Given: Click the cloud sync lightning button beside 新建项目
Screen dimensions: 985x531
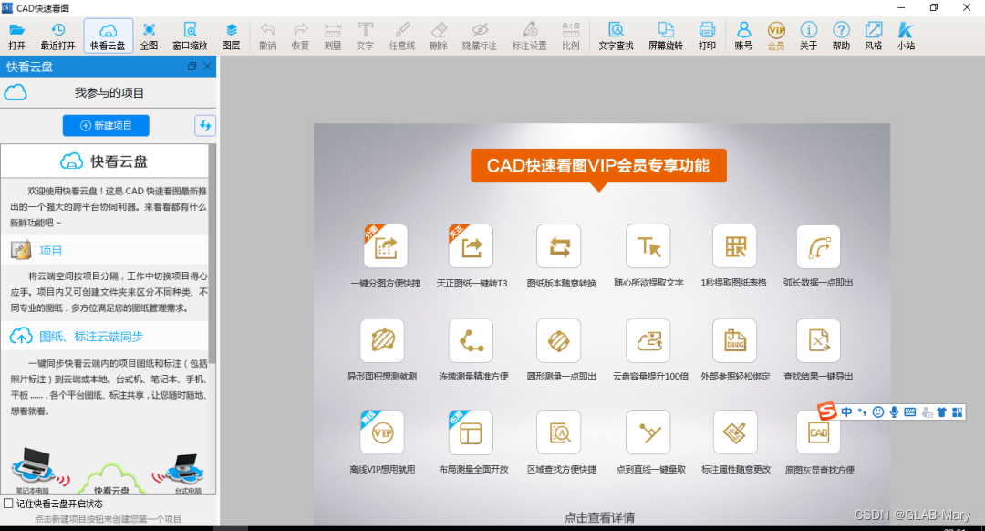Looking at the screenshot, I should pyautogui.click(x=205, y=125).
